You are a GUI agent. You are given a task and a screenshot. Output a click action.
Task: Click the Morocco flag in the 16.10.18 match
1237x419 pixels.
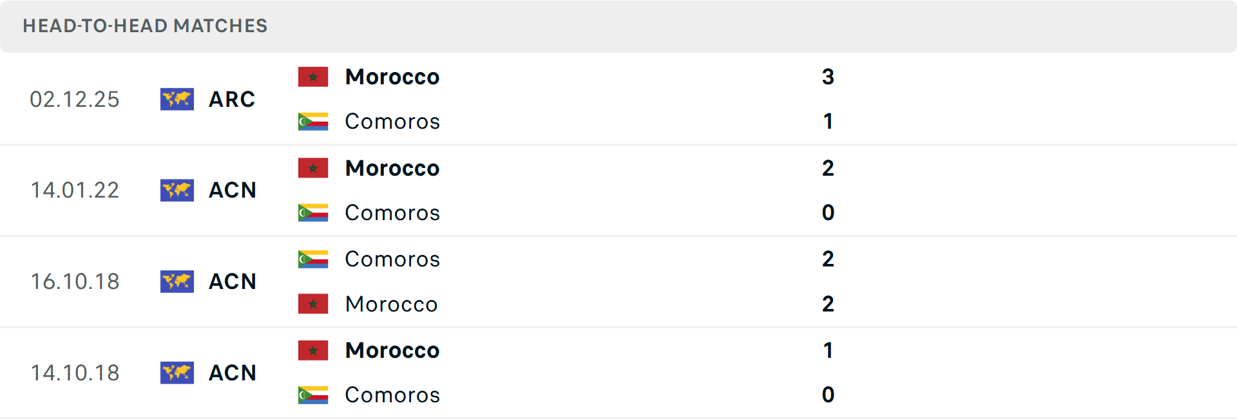(x=313, y=304)
